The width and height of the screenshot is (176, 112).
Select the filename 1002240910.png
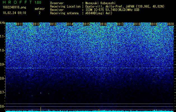[x=15, y=8]
